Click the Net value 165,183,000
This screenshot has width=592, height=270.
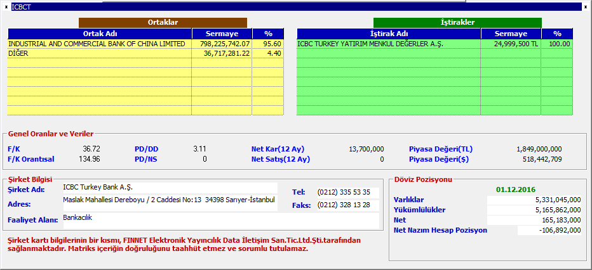(534, 221)
